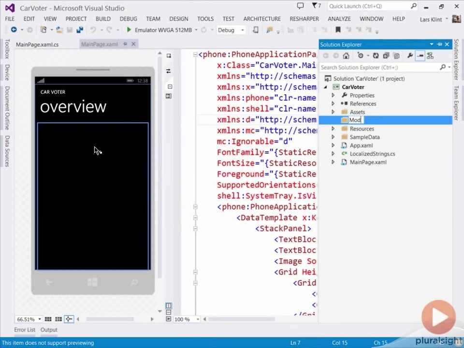Viewport: 464px width, 348px height.
Task: Click the Undo toolbar arrow
Action: click(x=93, y=29)
